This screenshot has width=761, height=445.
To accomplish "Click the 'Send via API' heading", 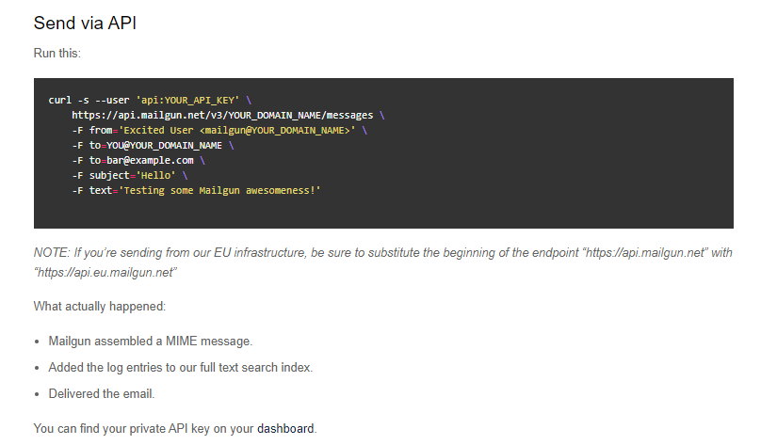I will coord(85,23).
